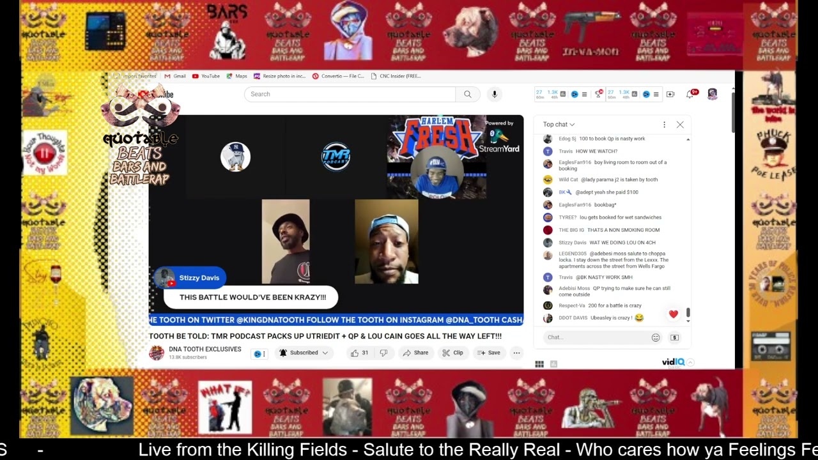Click the WHAT IF tile in bottom banner
Screen dimensions: 818x460
point(224,406)
